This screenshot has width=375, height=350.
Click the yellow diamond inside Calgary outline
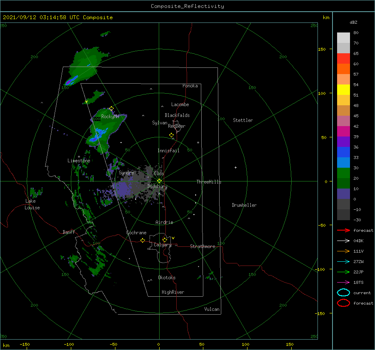coord(165,240)
